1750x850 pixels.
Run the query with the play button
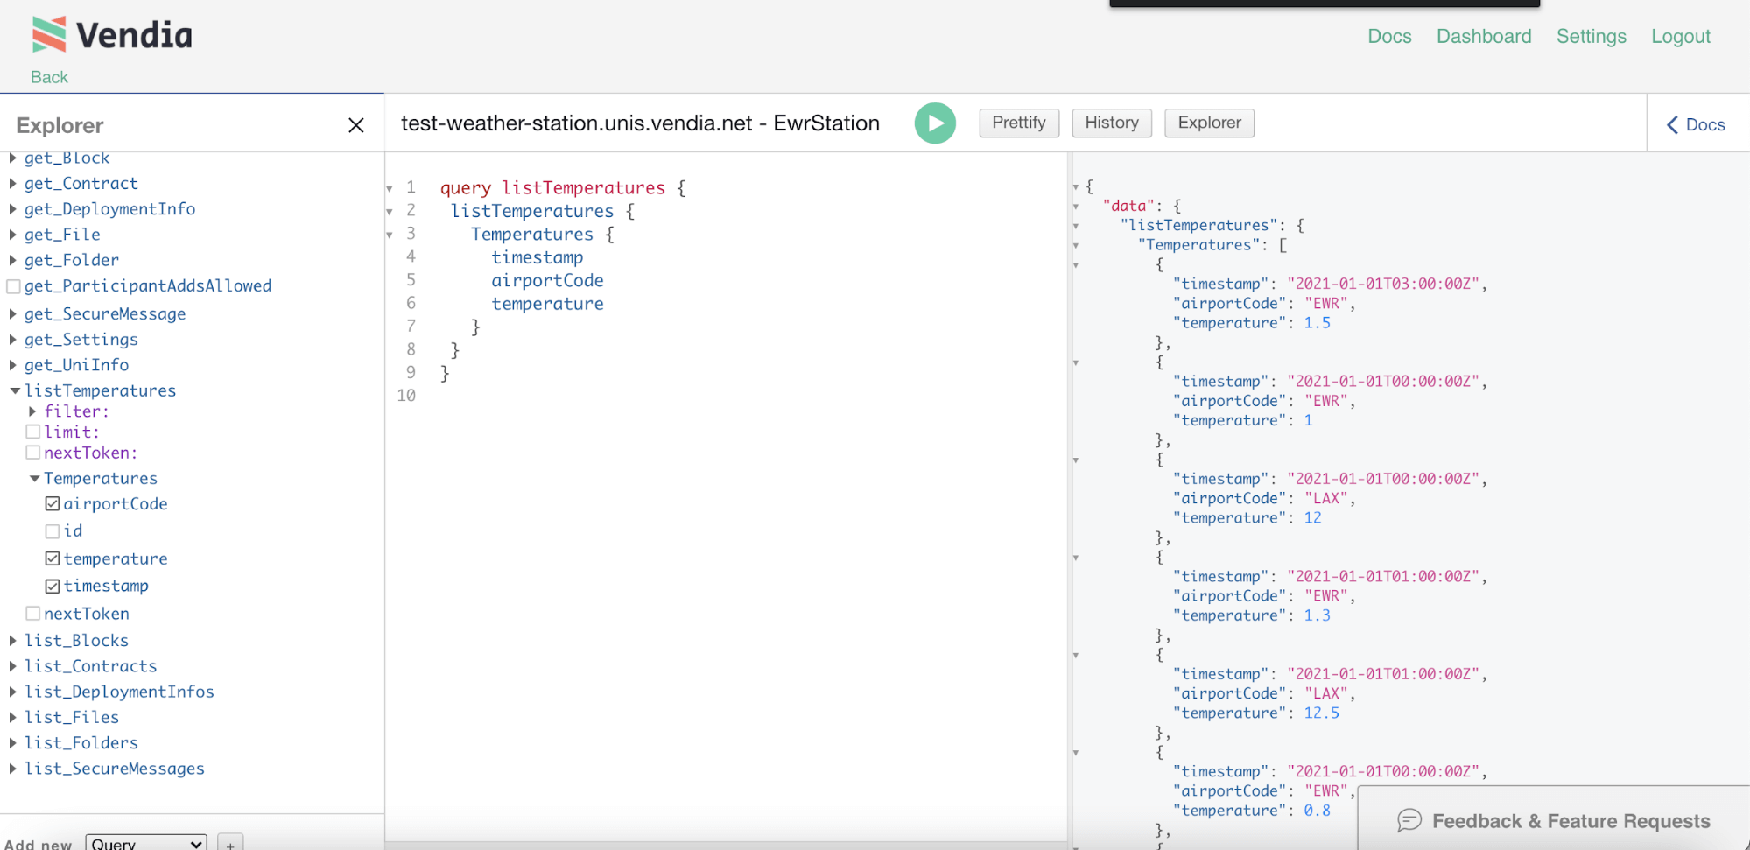coord(935,123)
